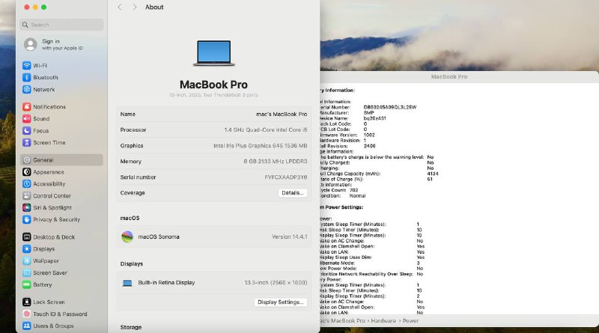Click the General gear icon
The height and width of the screenshot is (333, 599).
(27, 160)
